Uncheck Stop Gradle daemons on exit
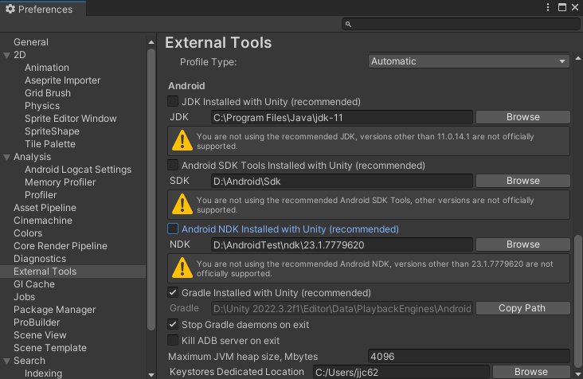Screen dimensions: 583x379 [173, 324]
